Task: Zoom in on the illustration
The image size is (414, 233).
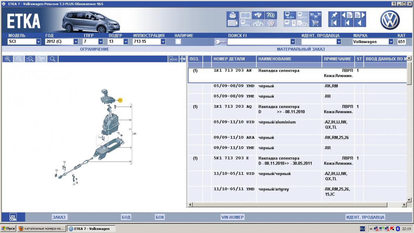Action: [x=8, y=59]
